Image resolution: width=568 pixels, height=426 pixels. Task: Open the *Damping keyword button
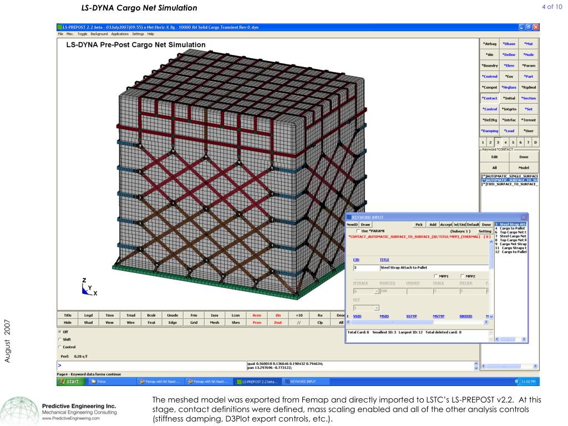[x=490, y=131]
